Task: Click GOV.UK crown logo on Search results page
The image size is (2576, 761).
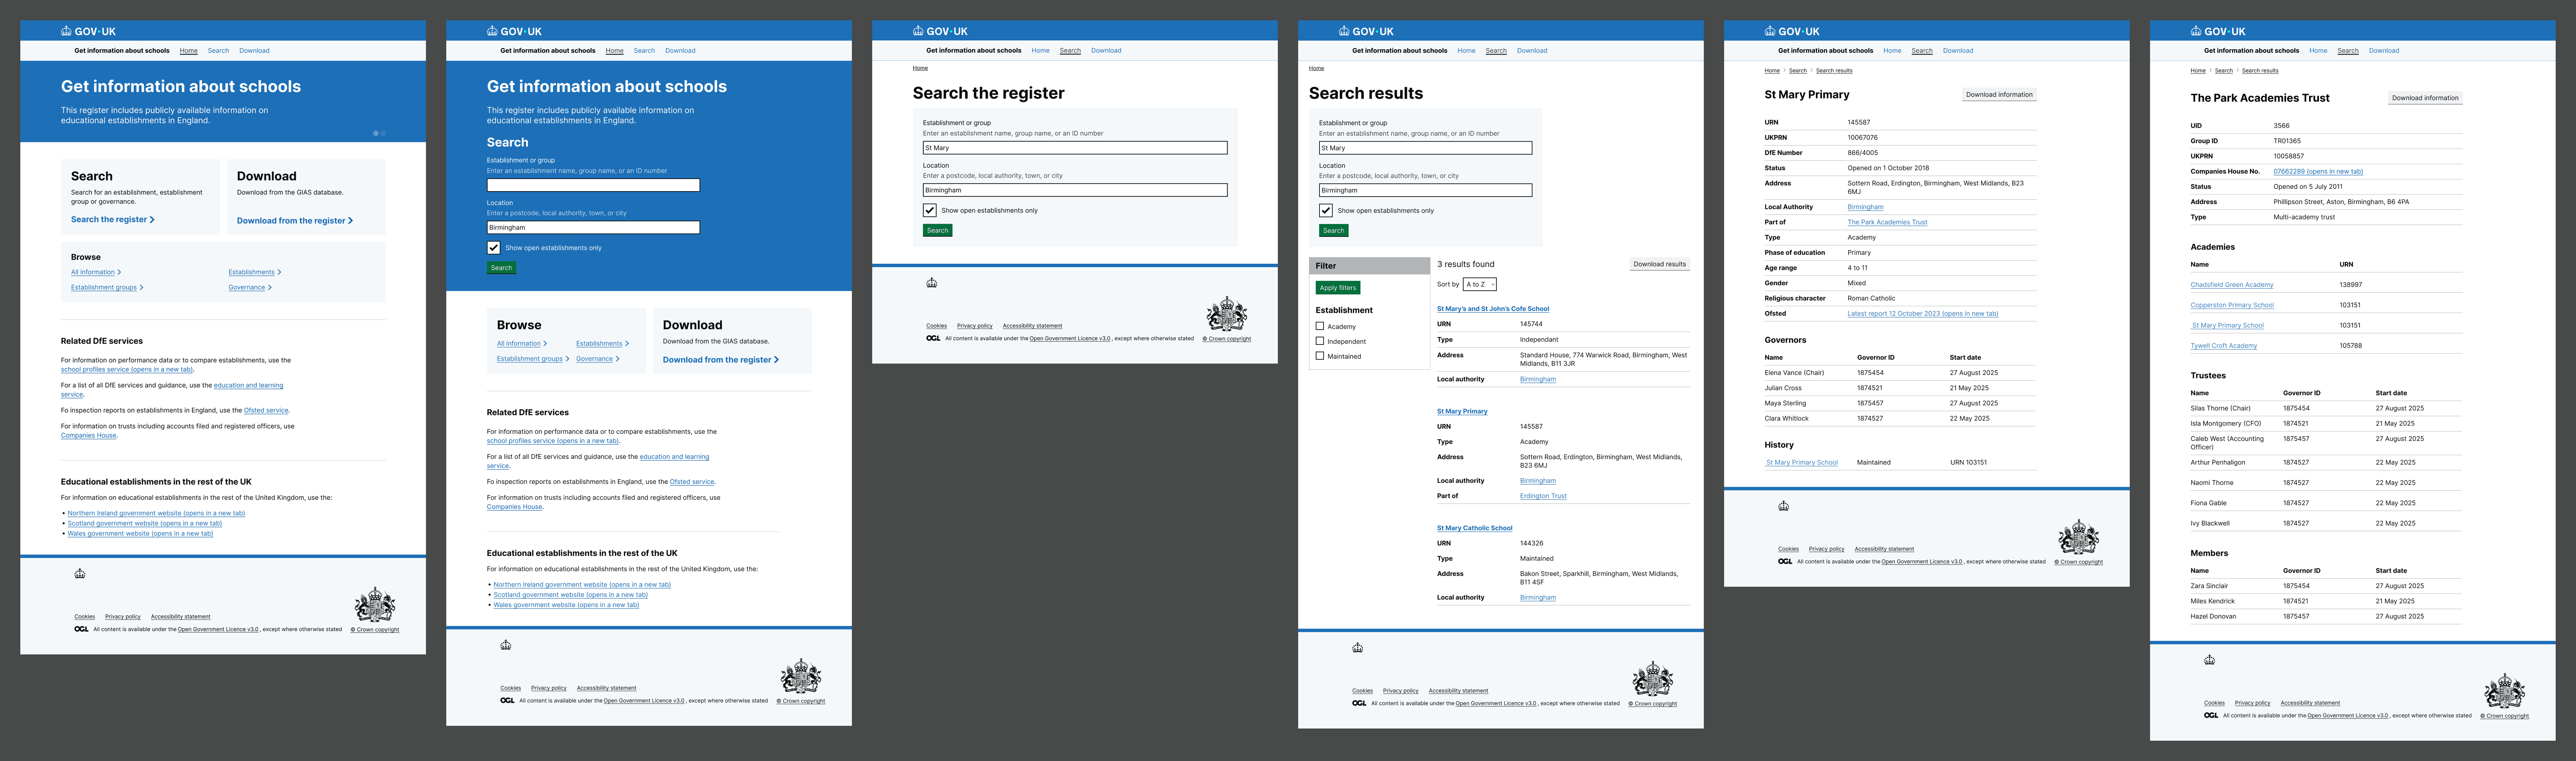Action: (x=1366, y=31)
